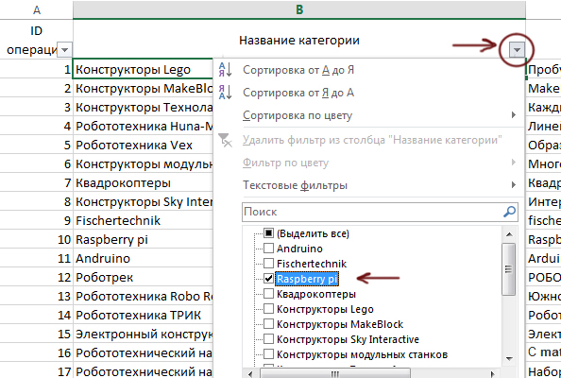This screenshot has height=378, width=561.
Task: Click the sort Я to A descending icon
Action: (225, 93)
